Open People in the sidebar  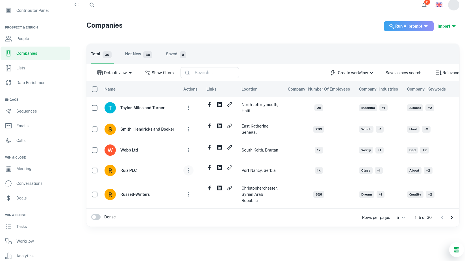point(36,39)
